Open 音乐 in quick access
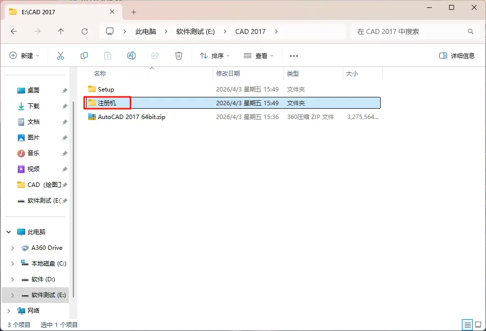 (x=33, y=153)
